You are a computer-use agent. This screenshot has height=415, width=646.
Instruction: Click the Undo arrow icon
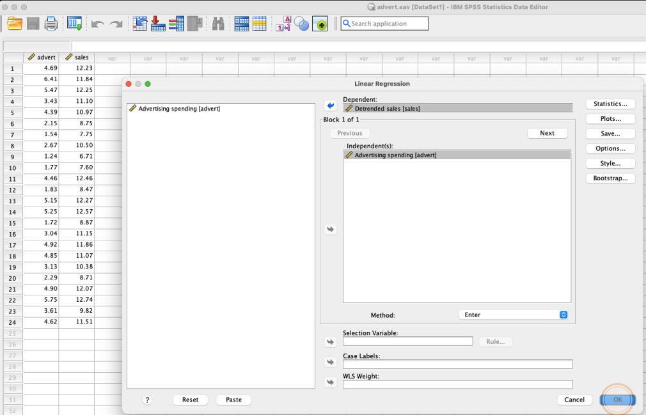pos(98,24)
